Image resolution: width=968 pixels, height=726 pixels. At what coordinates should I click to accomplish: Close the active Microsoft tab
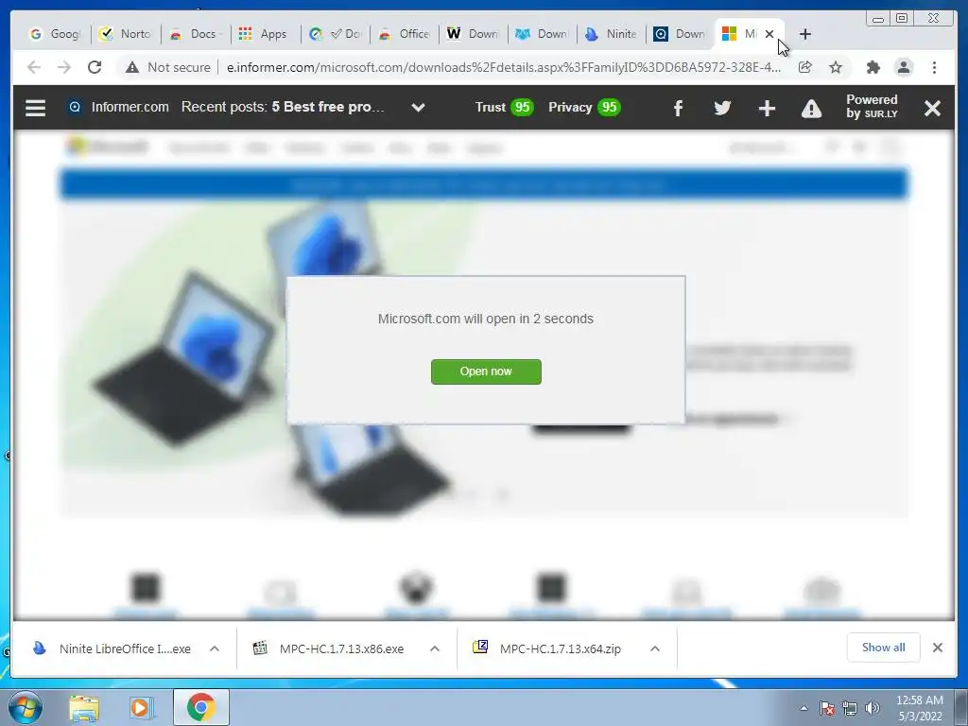pos(769,34)
